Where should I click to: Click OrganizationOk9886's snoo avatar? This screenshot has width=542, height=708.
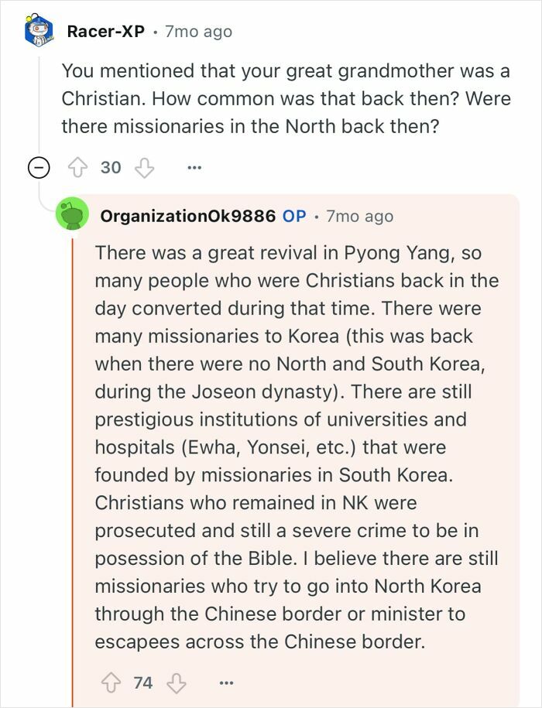74,215
